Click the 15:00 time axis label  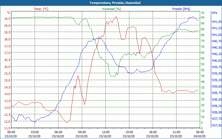click(129, 132)
